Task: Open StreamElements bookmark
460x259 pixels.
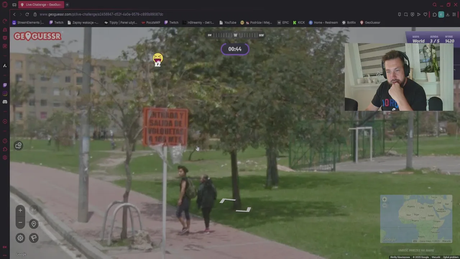Action: tap(28, 22)
